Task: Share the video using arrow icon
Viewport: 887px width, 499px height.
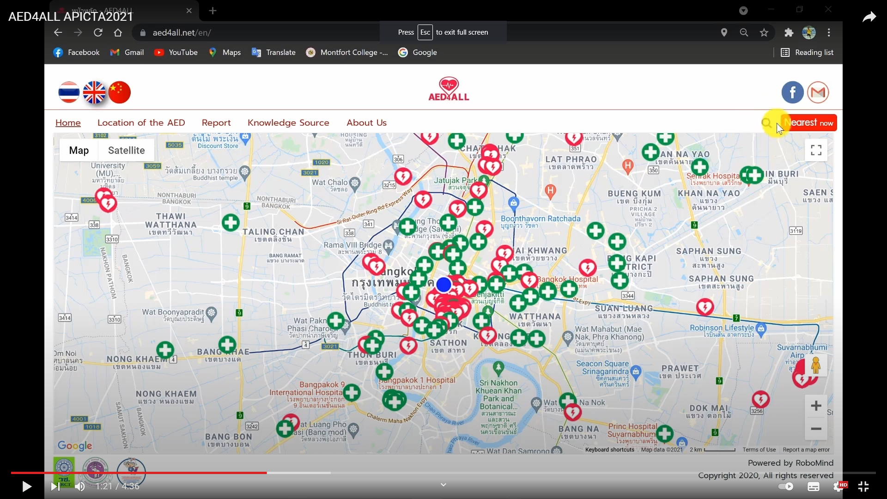Action: coord(869,17)
